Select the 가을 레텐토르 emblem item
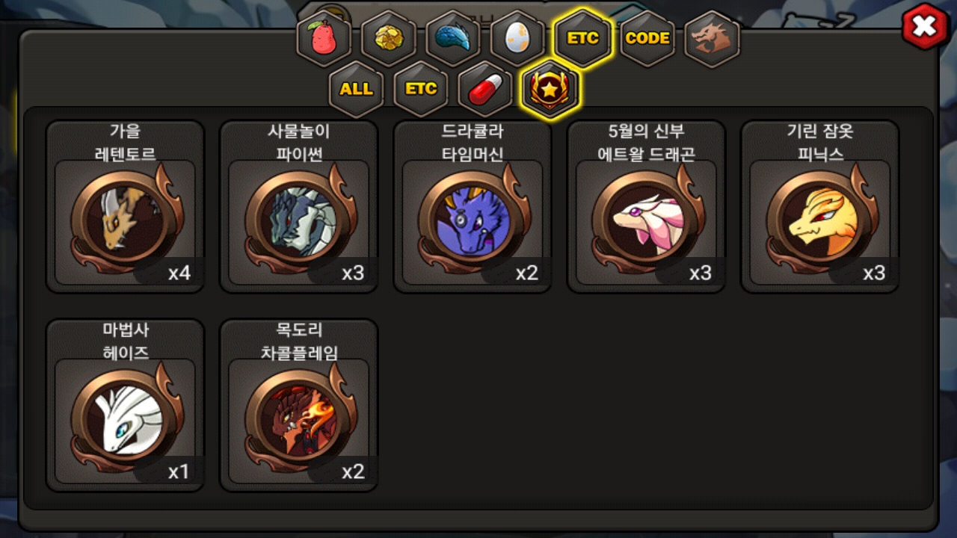 tap(126, 207)
